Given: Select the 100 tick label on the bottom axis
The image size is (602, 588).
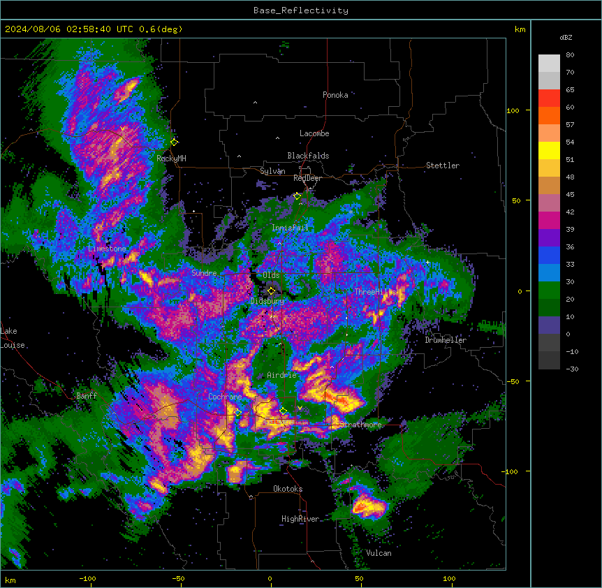Looking at the screenshot, I should [x=449, y=578].
